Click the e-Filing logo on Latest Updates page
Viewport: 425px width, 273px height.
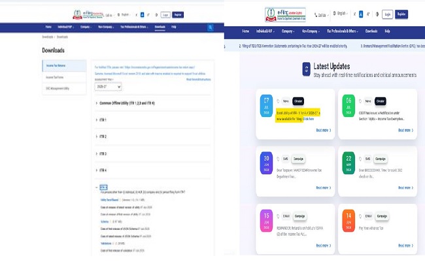[285, 14]
